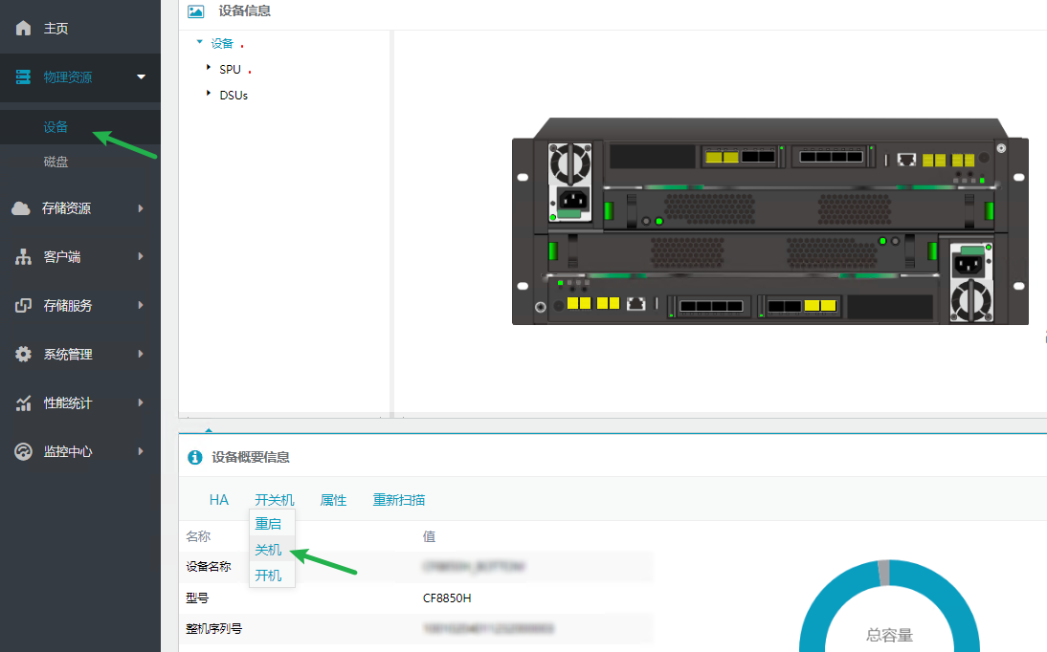
Task: Click the cloud icon for 存储资源
Action: click(x=21, y=208)
